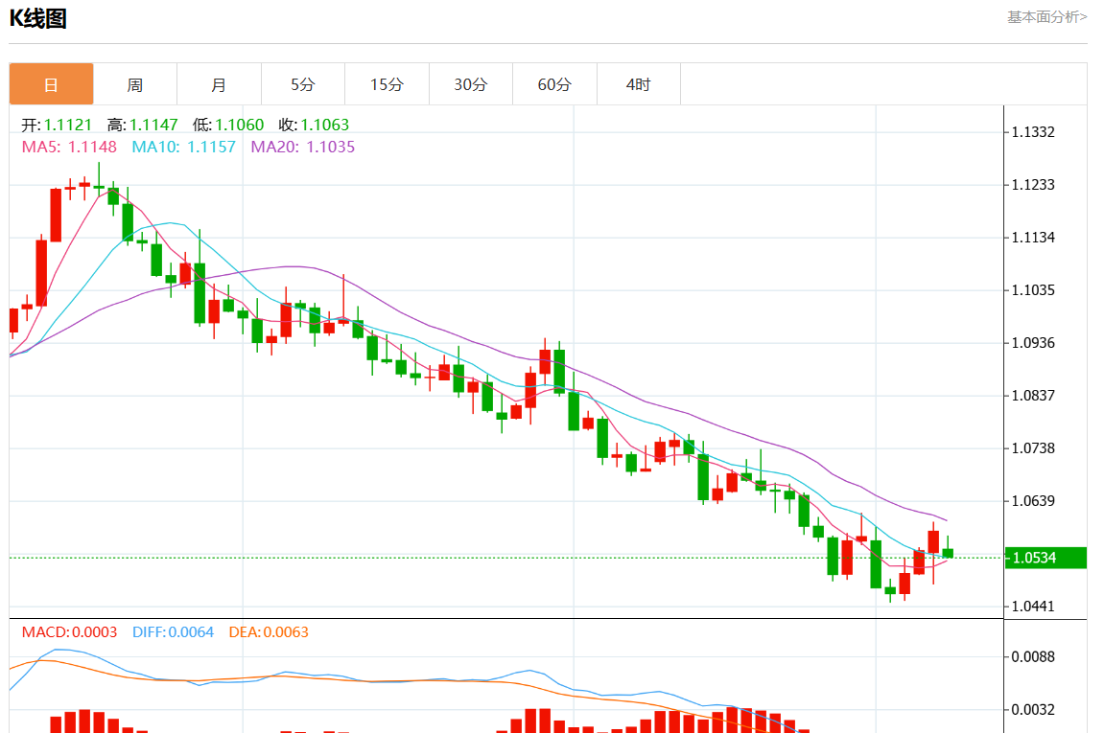Viewport: 1104px width, 733px height.
Task: Click the 低:1.1060 low price text
Action: coord(228,126)
